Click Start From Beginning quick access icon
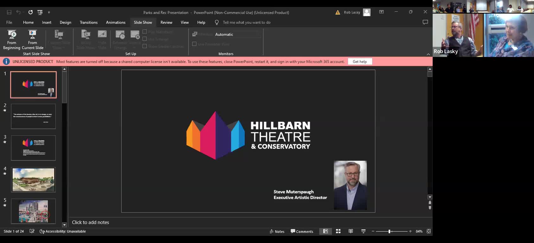 click(40, 12)
